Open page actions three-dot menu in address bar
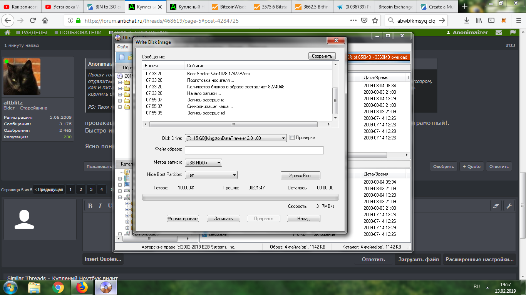Viewport: 526px width, 295px height. 353,20
